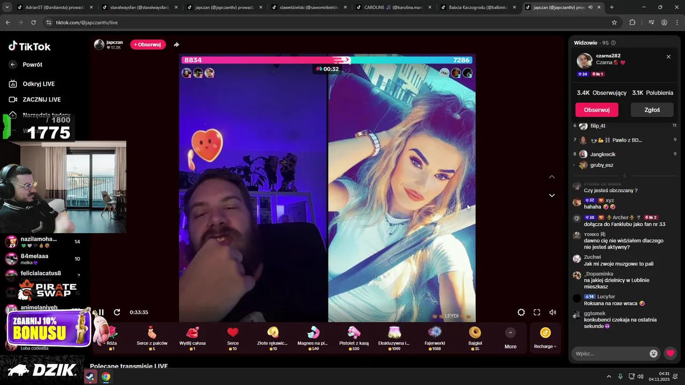This screenshot has height=385, width=685.
Task: Go to next live with down chevron
Action: click(x=552, y=195)
